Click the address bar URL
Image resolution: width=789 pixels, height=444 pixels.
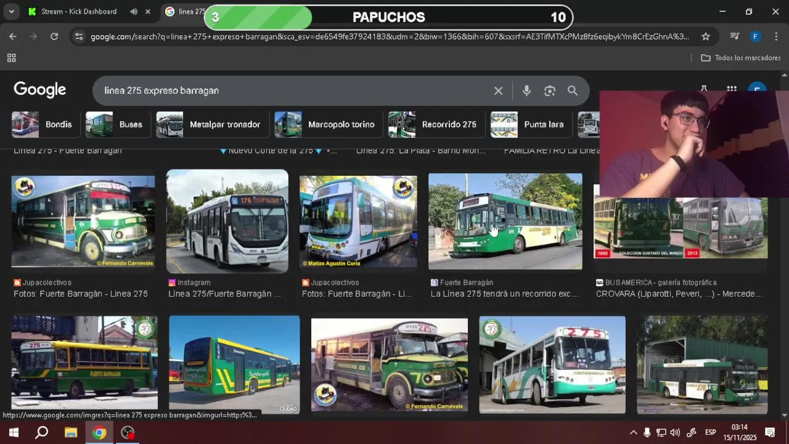(390, 36)
